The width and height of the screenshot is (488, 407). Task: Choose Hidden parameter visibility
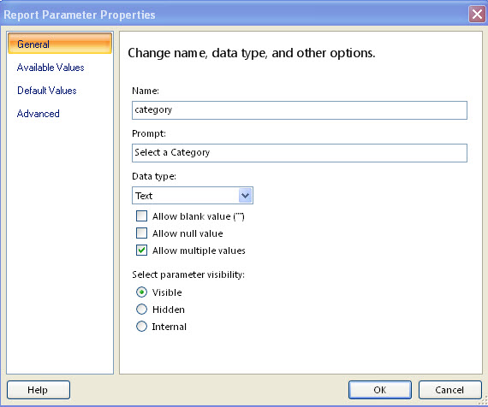click(141, 309)
